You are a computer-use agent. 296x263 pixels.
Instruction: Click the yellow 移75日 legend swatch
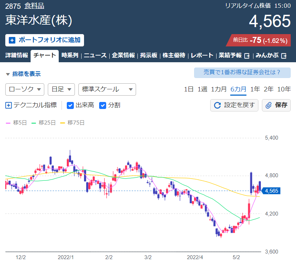[63, 123]
